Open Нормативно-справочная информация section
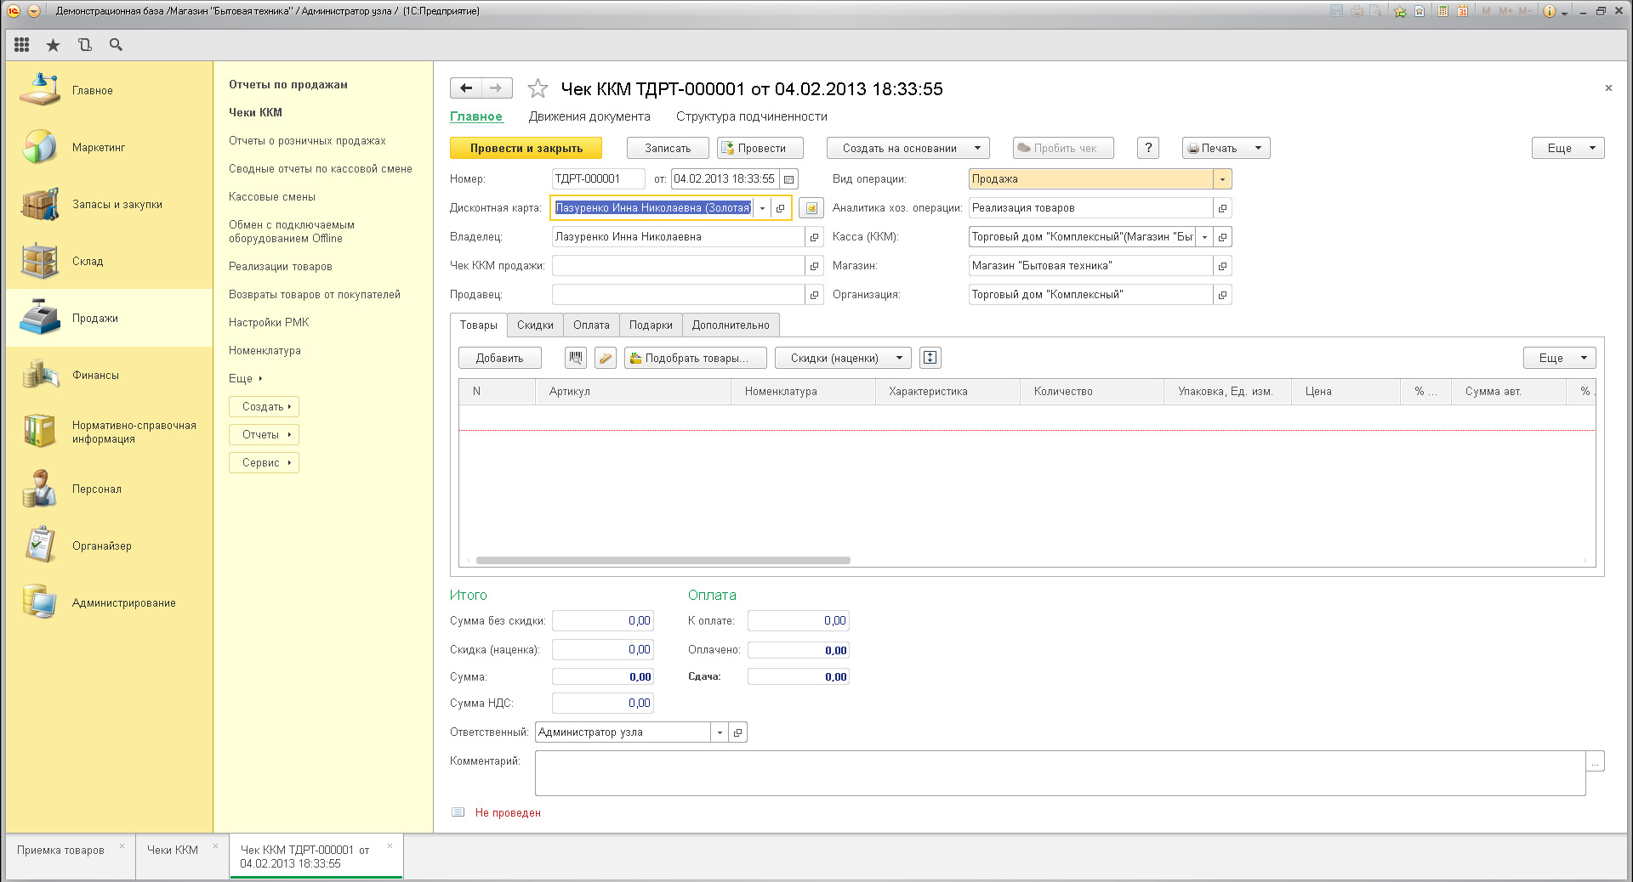The width and height of the screenshot is (1633, 882). [x=109, y=432]
